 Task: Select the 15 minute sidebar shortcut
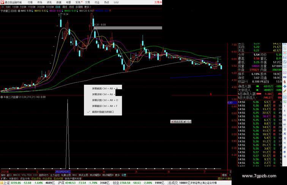285,115
